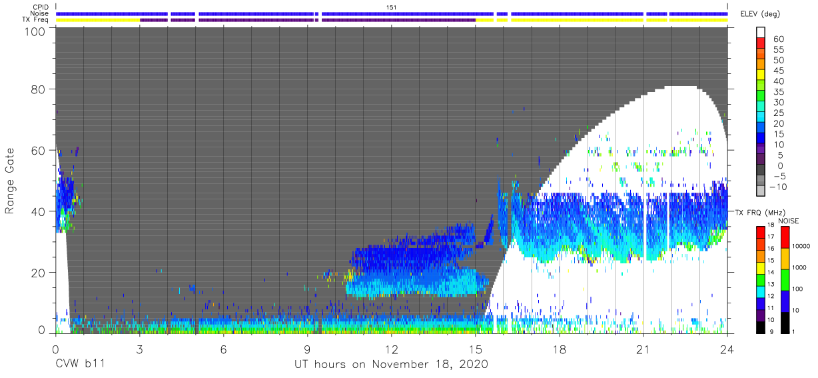Click the 21 hour tick on UT axis
This screenshot has height=378, width=818.
[643, 349]
